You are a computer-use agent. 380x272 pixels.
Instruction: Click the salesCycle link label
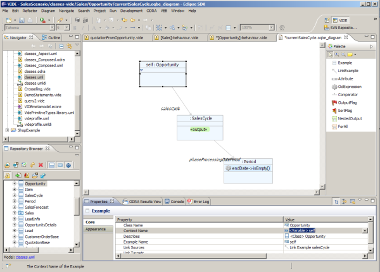(x=170, y=109)
